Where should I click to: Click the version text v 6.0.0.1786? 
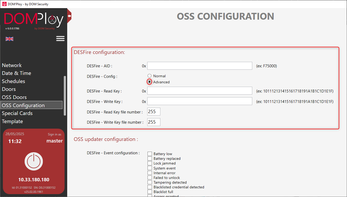click(12, 29)
